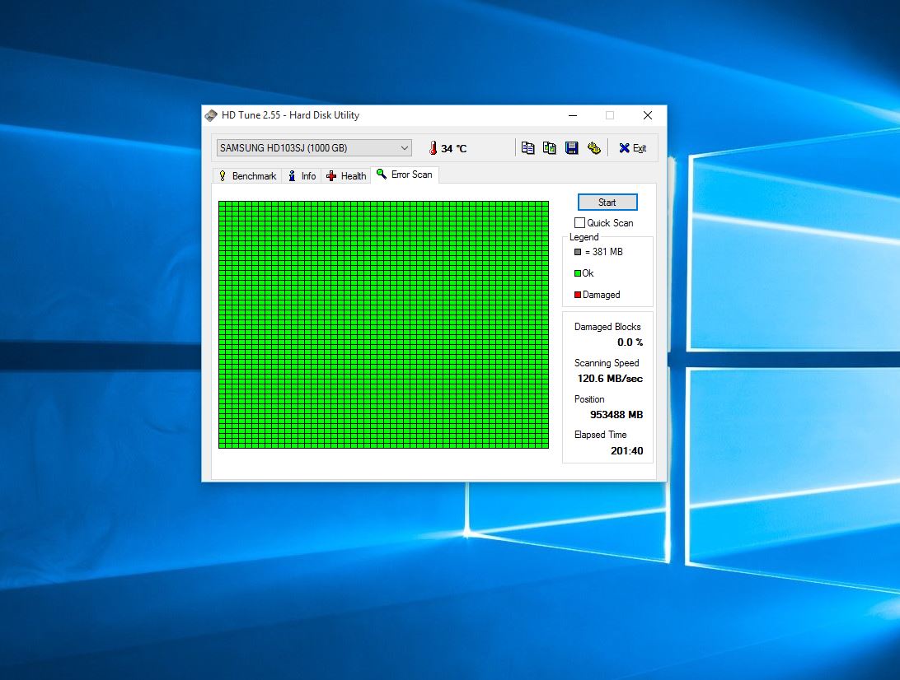Close the HD Tune window
900x680 pixels.
pos(648,115)
